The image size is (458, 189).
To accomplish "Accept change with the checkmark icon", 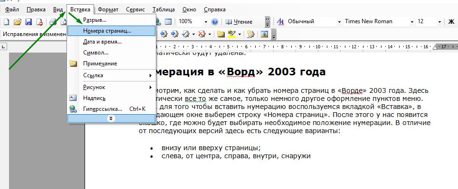I will [x=185, y=35].
